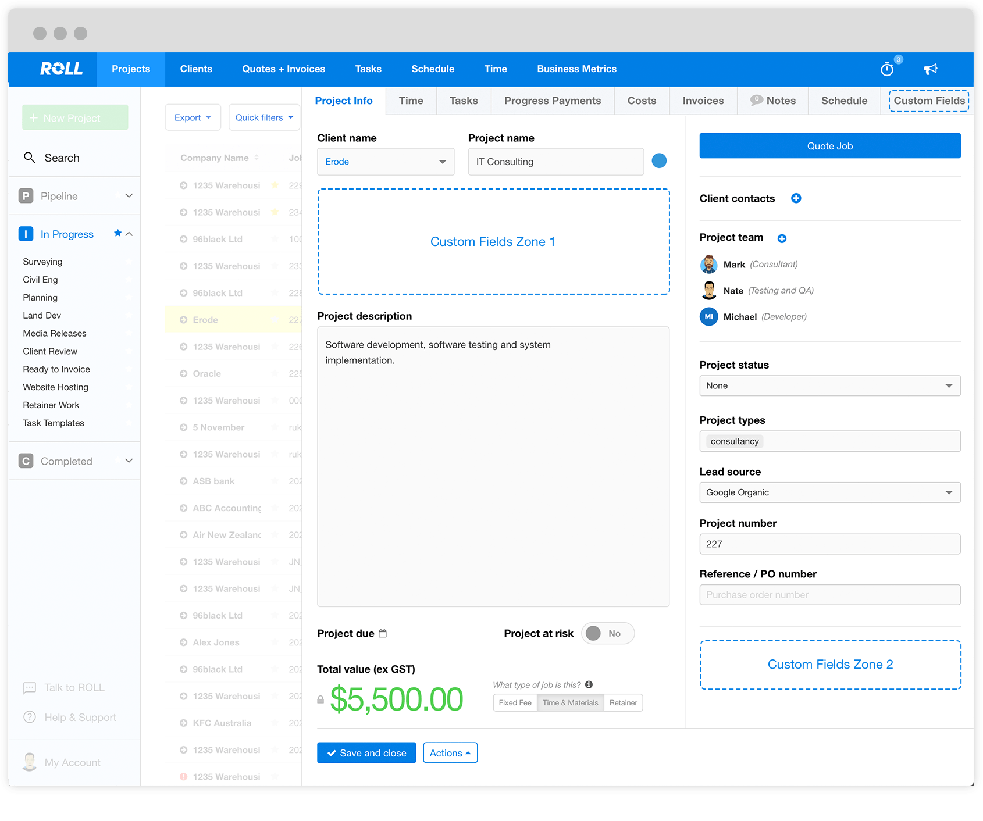Screen dimensions: 983x821
Task: Click Michael's MI avatar badge
Action: pos(708,317)
